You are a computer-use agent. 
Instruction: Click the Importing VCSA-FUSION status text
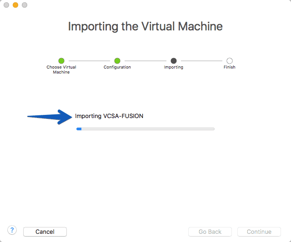click(x=109, y=116)
